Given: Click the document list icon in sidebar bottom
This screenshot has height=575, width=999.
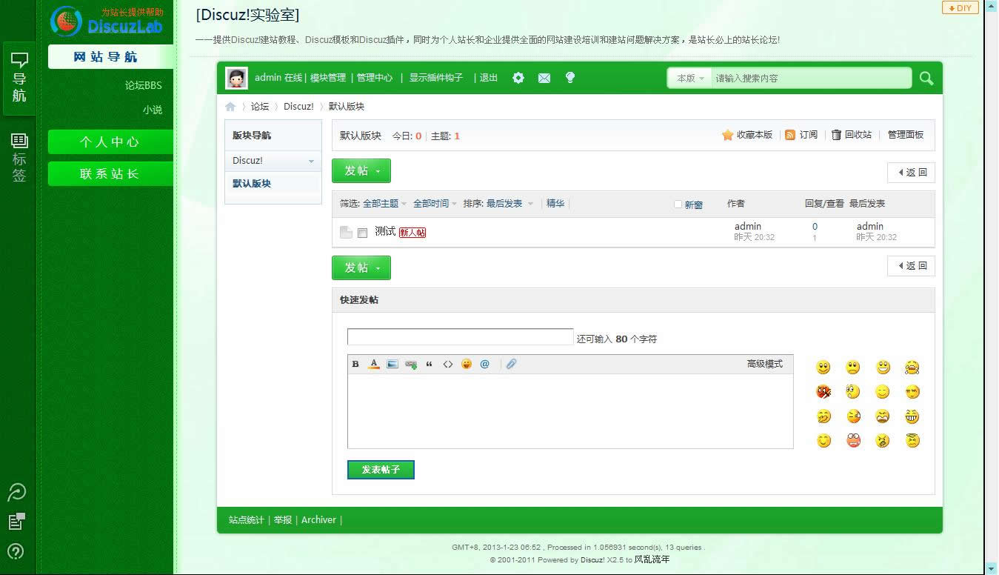Looking at the screenshot, I should tap(16, 522).
